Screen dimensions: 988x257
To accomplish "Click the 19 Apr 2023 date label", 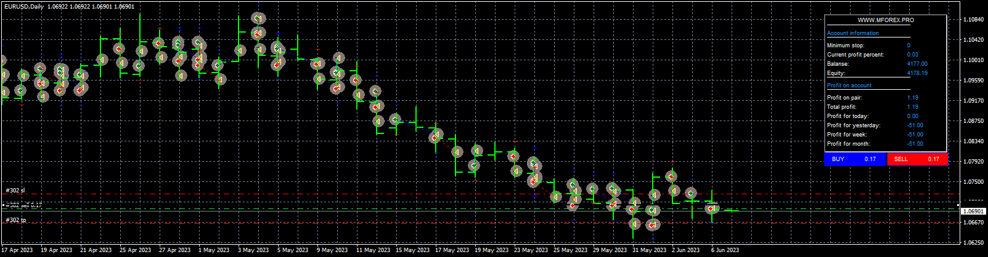I will coord(57,250).
